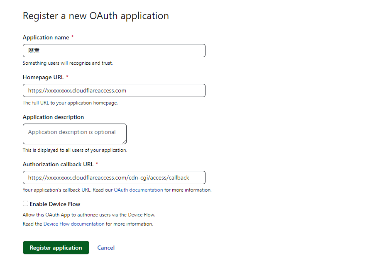The image size is (367, 277).
Task: Click the description textarea resize handle
Action: (x=124, y=142)
